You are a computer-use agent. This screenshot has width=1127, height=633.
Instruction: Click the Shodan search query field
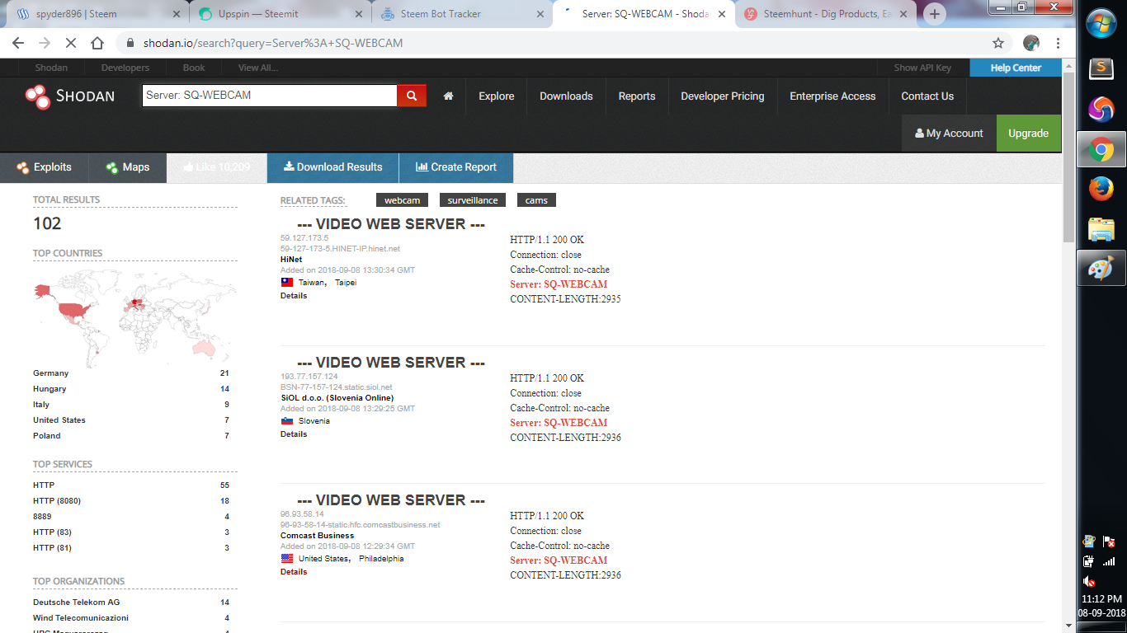pyautogui.click(x=270, y=96)
